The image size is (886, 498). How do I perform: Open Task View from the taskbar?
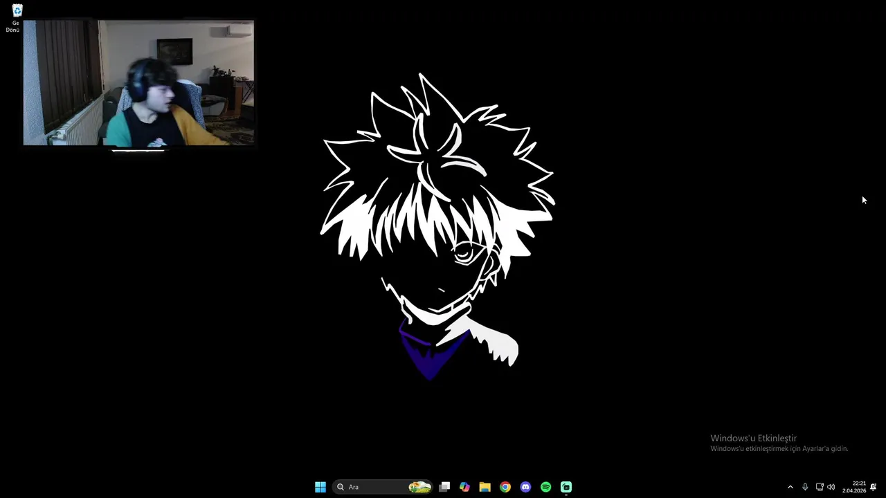pos(444,487)
